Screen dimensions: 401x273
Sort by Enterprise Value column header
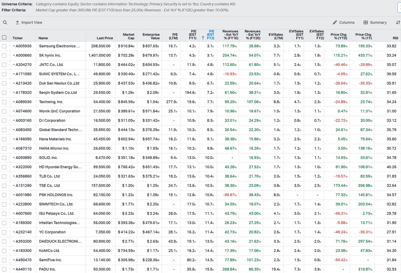151,36
